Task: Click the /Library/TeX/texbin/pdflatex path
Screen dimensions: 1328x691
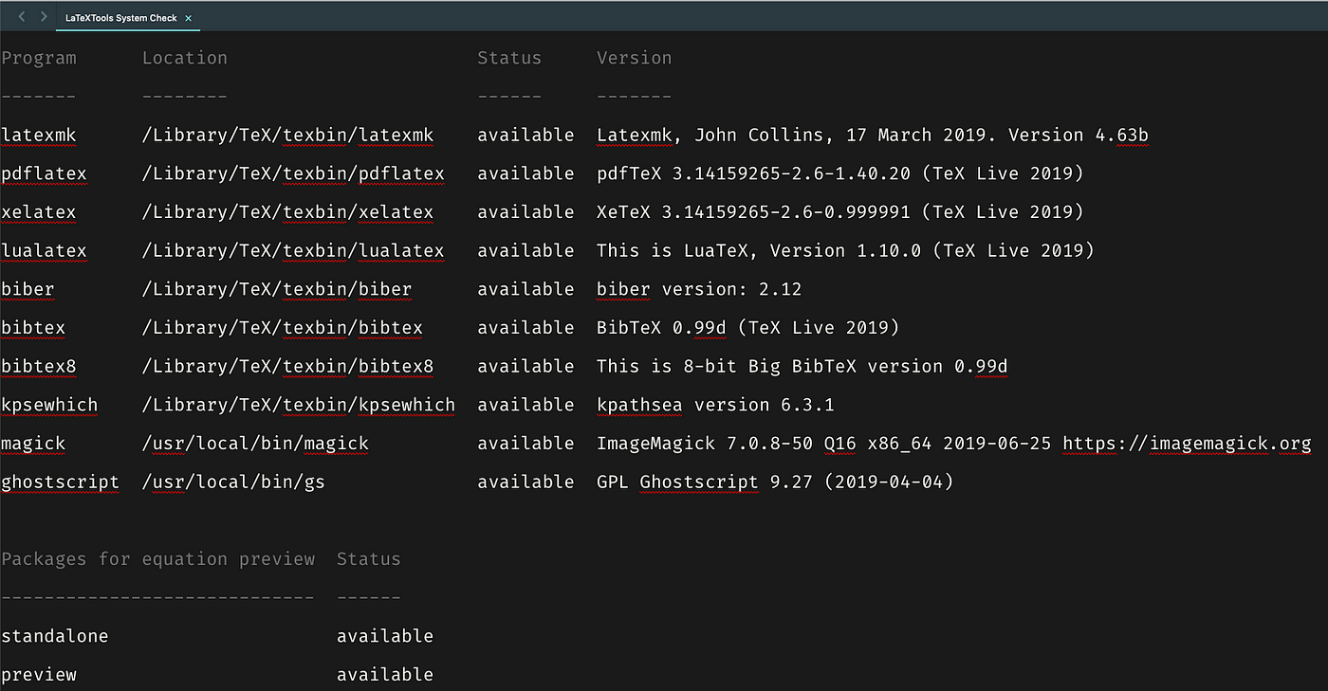Action: coord(294,173)
